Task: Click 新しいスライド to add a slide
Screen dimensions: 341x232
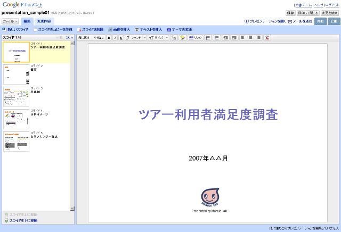Action: 15,30
